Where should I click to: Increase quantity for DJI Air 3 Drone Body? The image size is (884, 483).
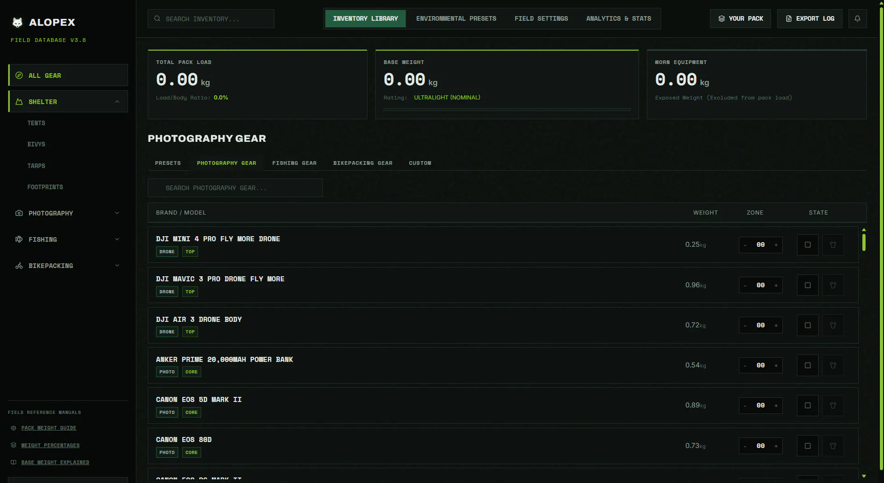pos(776,326)
